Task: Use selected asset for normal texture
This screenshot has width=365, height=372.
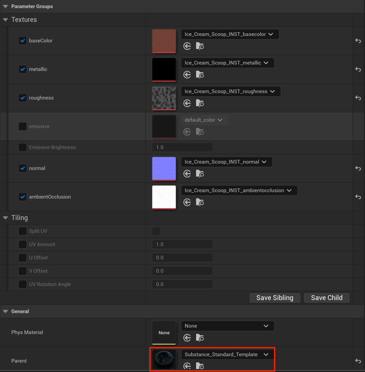Action: coord(187,174)
